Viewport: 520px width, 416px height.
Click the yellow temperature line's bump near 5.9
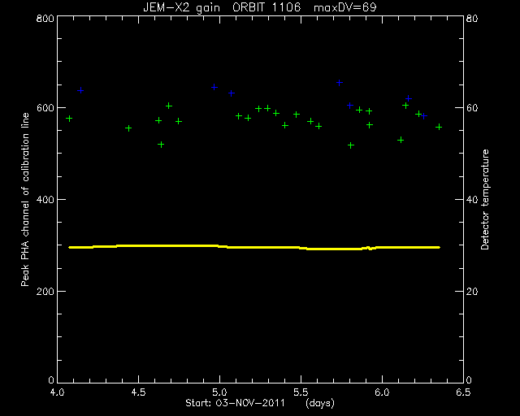click(x=369, y=248)
